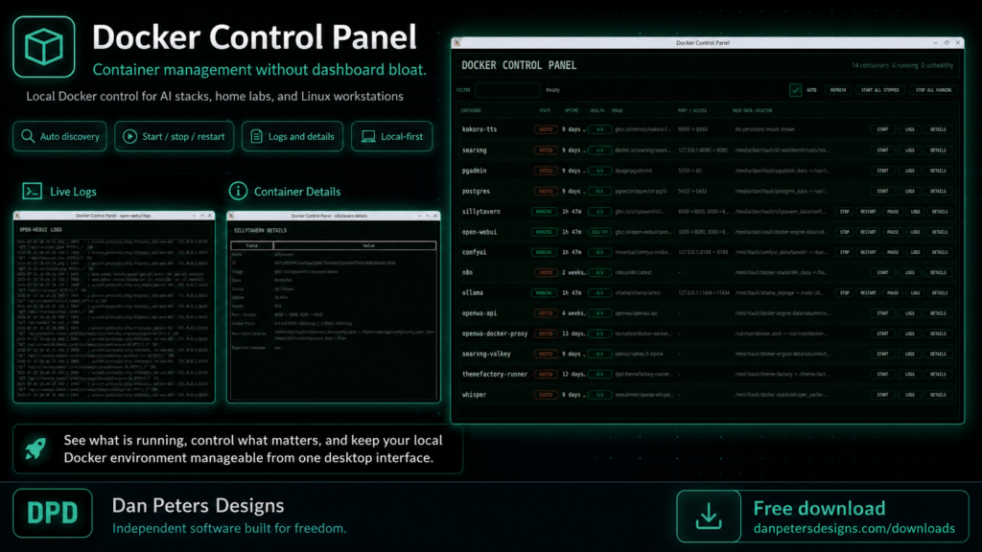This screenshot has height=552, width=982.
Task: Open LOGS for the comfyui container
Action: pyautogui.click(x=915, y=252)
